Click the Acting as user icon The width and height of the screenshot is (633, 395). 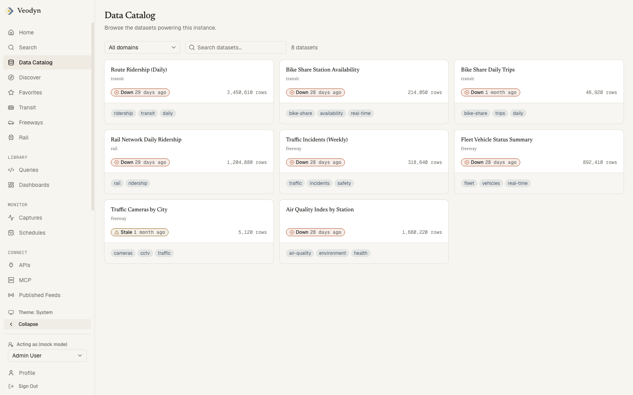click(11, 344)
